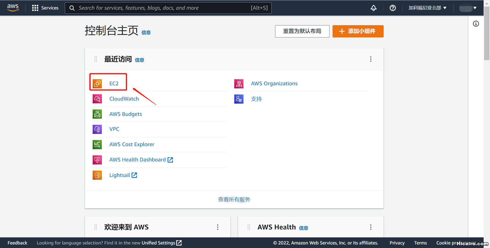The image size is (490, 248).
Task: Click the AWS Health Dashboard icon
Action: tap(97, 160)
